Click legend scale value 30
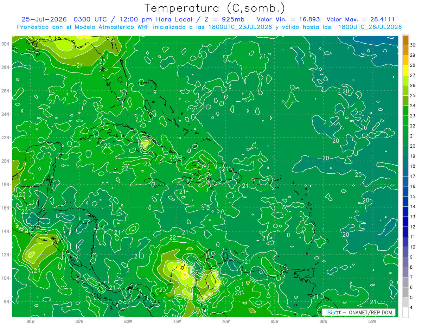This screenshot has height=326, width=422. click(413, 45)
